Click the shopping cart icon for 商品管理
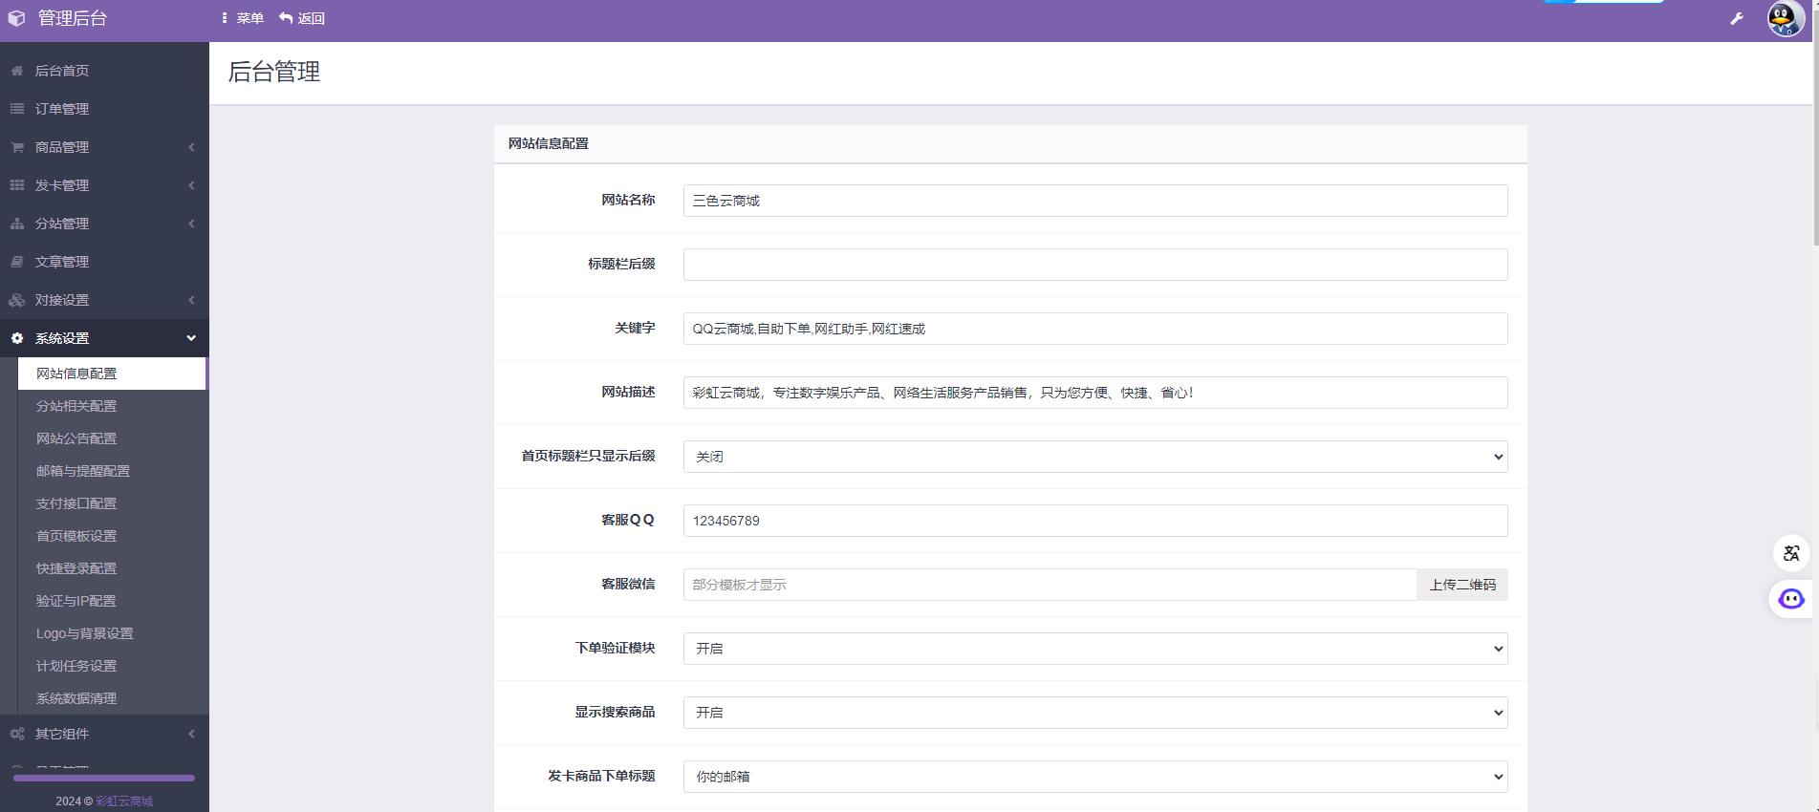Screen dimensions: 1819x812 pos(17,147)
